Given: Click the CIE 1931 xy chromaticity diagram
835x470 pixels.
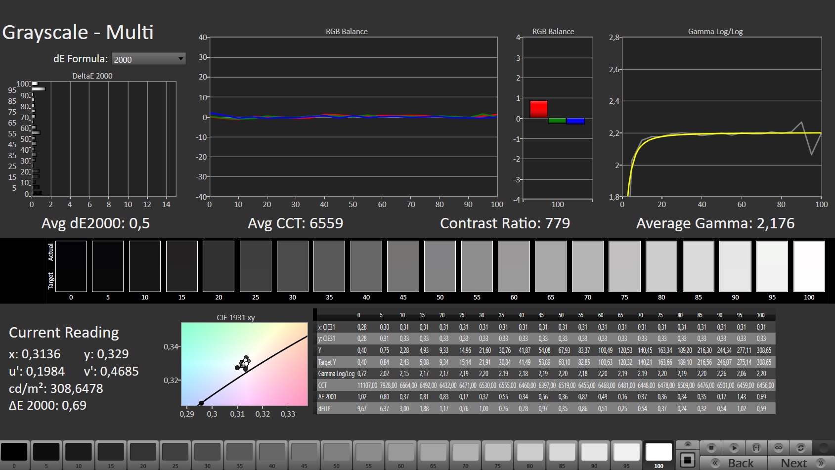Looking at the screenshot, I should click(x=244, y=364).
